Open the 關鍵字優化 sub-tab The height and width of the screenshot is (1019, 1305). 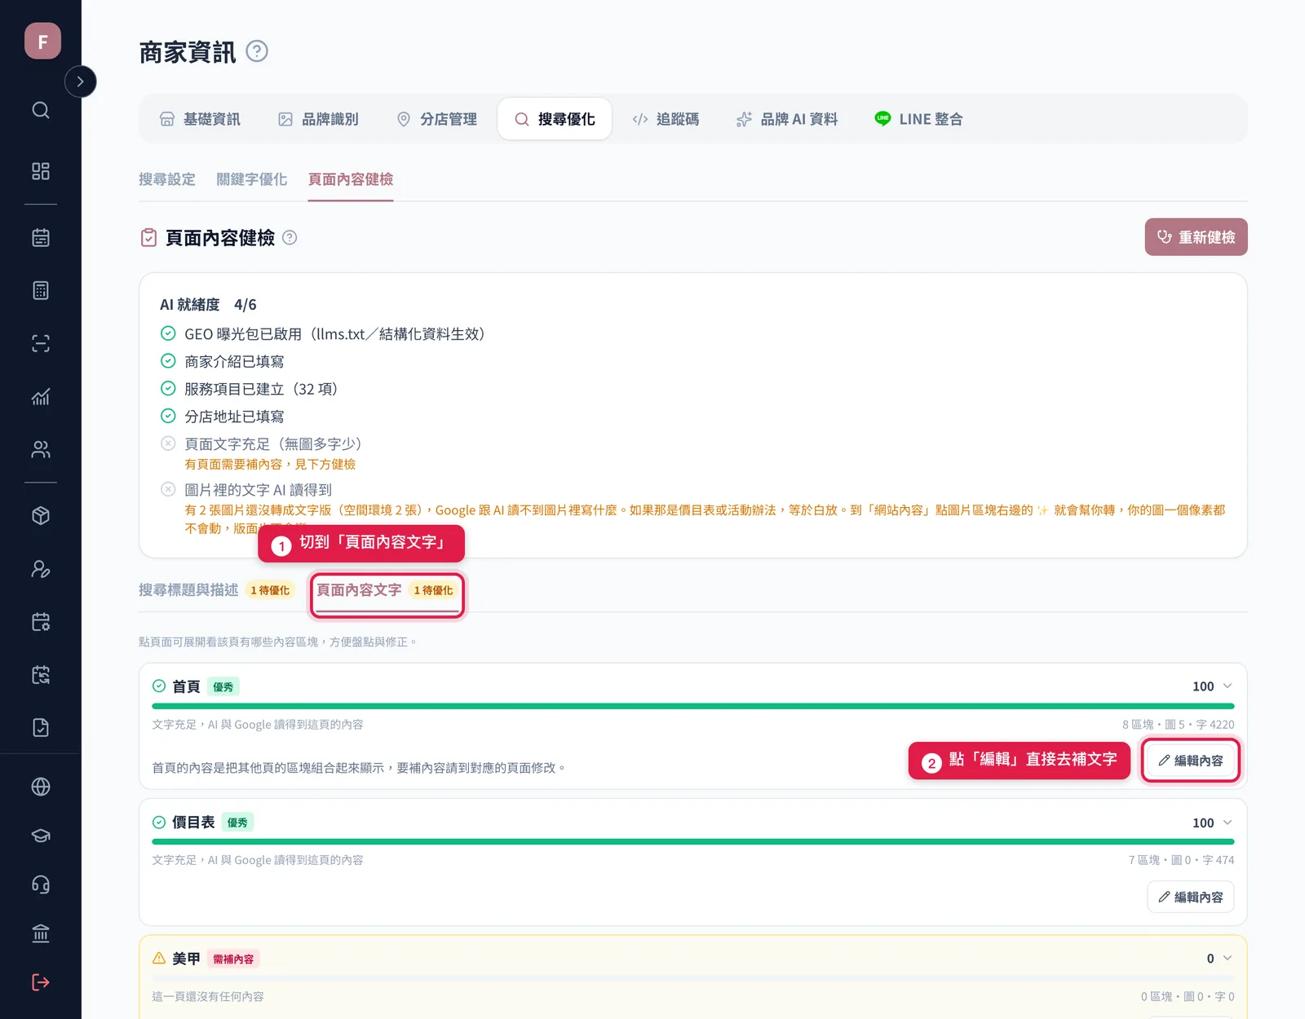[252, 179]
